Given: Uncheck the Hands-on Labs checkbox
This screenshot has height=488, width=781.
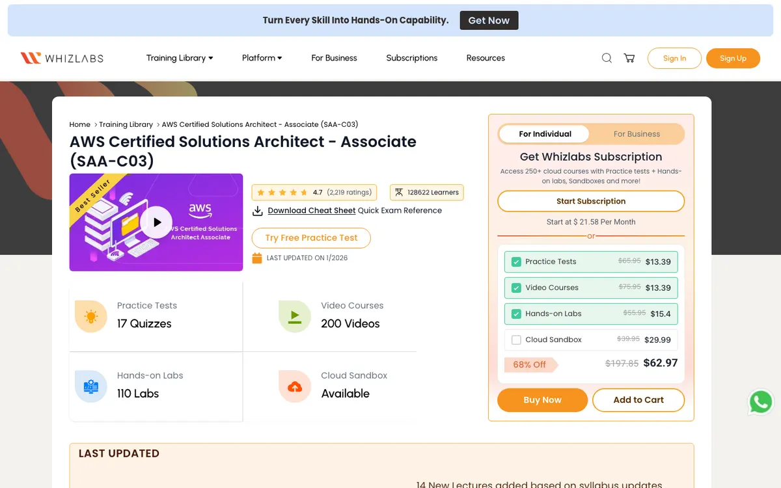Looking at the screenshot, I should [x=516, y=314].
